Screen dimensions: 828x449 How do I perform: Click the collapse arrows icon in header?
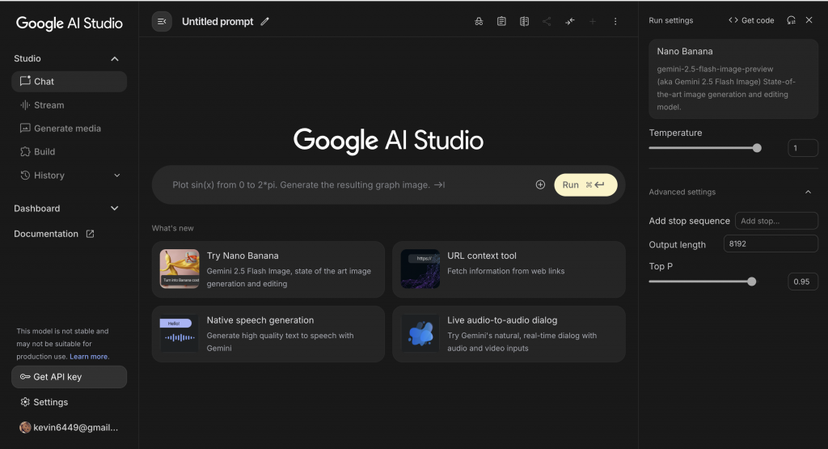[x=570, y=22]
